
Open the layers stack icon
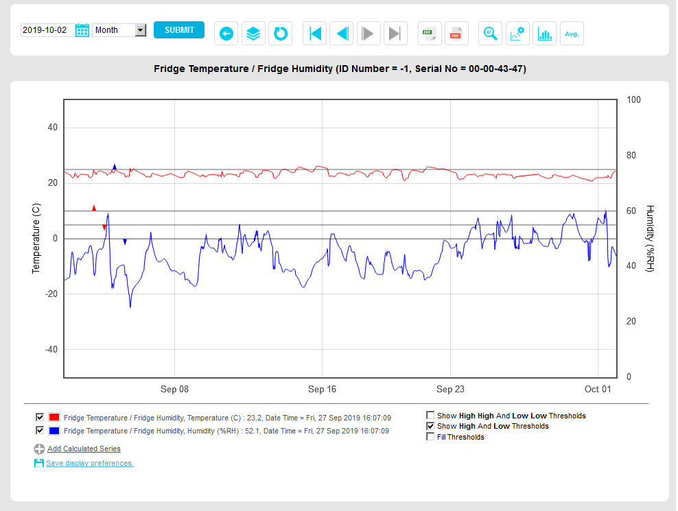coord(253,34)
